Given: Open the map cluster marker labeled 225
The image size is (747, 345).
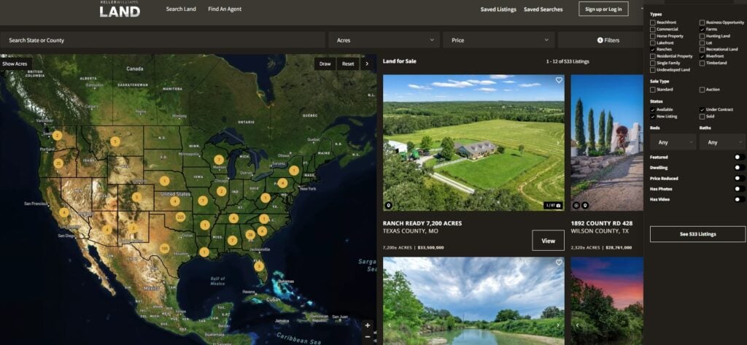Looking at the screenshot, I should 180,217.
